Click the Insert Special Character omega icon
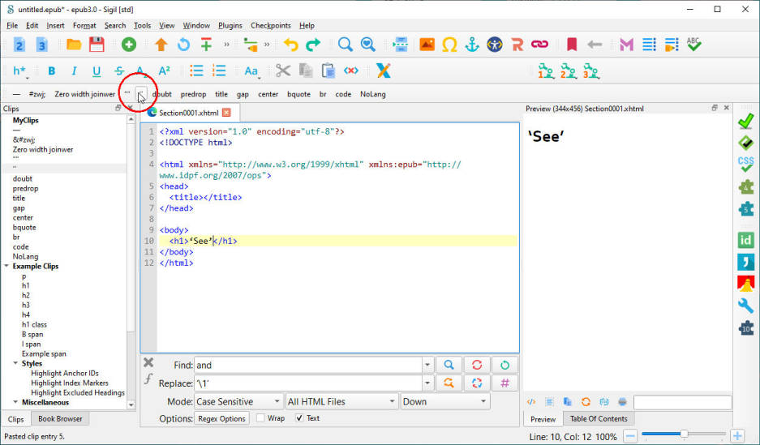Viewport: 760px width, 445px height. coord(449,45)
